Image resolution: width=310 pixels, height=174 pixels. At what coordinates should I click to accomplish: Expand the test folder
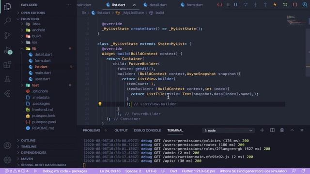click(x=35, y=85)
